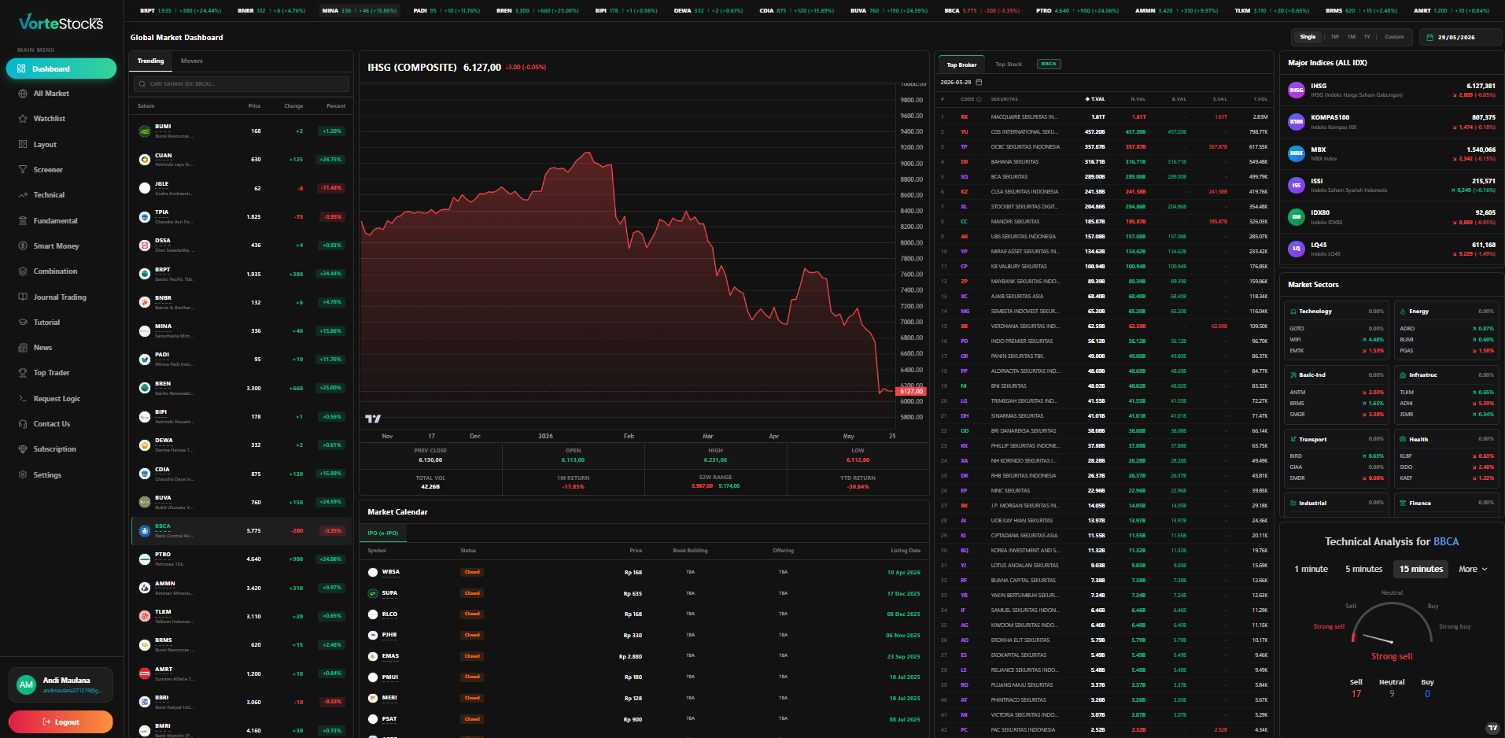Open the Smart Money coin icon

(x=23, y=246)
